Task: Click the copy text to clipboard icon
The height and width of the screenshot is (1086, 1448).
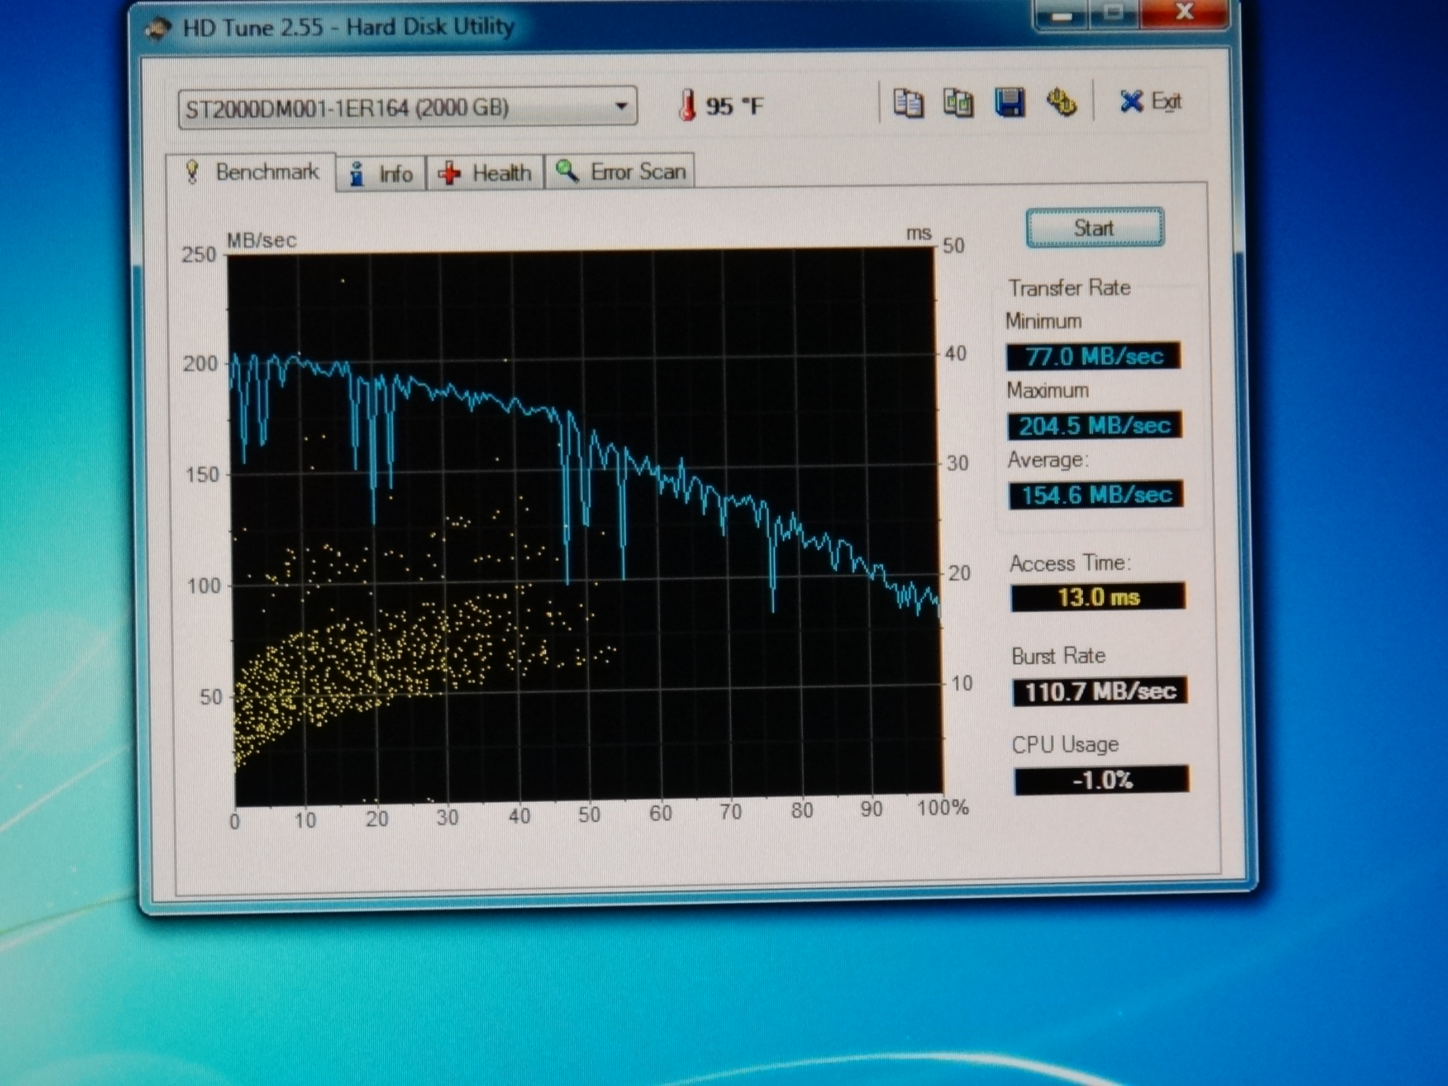Action: [908, 103]
